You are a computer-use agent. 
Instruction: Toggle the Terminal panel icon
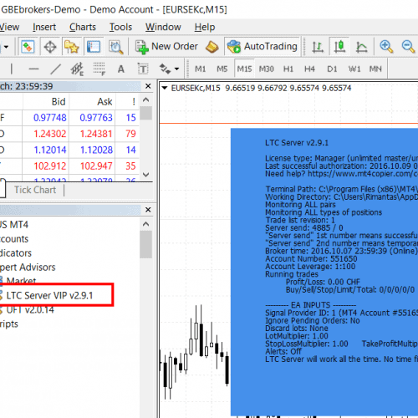(x=94, y=47)
